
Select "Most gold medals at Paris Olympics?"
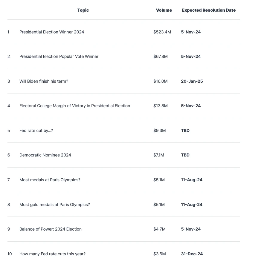click(x=54, y=205)
